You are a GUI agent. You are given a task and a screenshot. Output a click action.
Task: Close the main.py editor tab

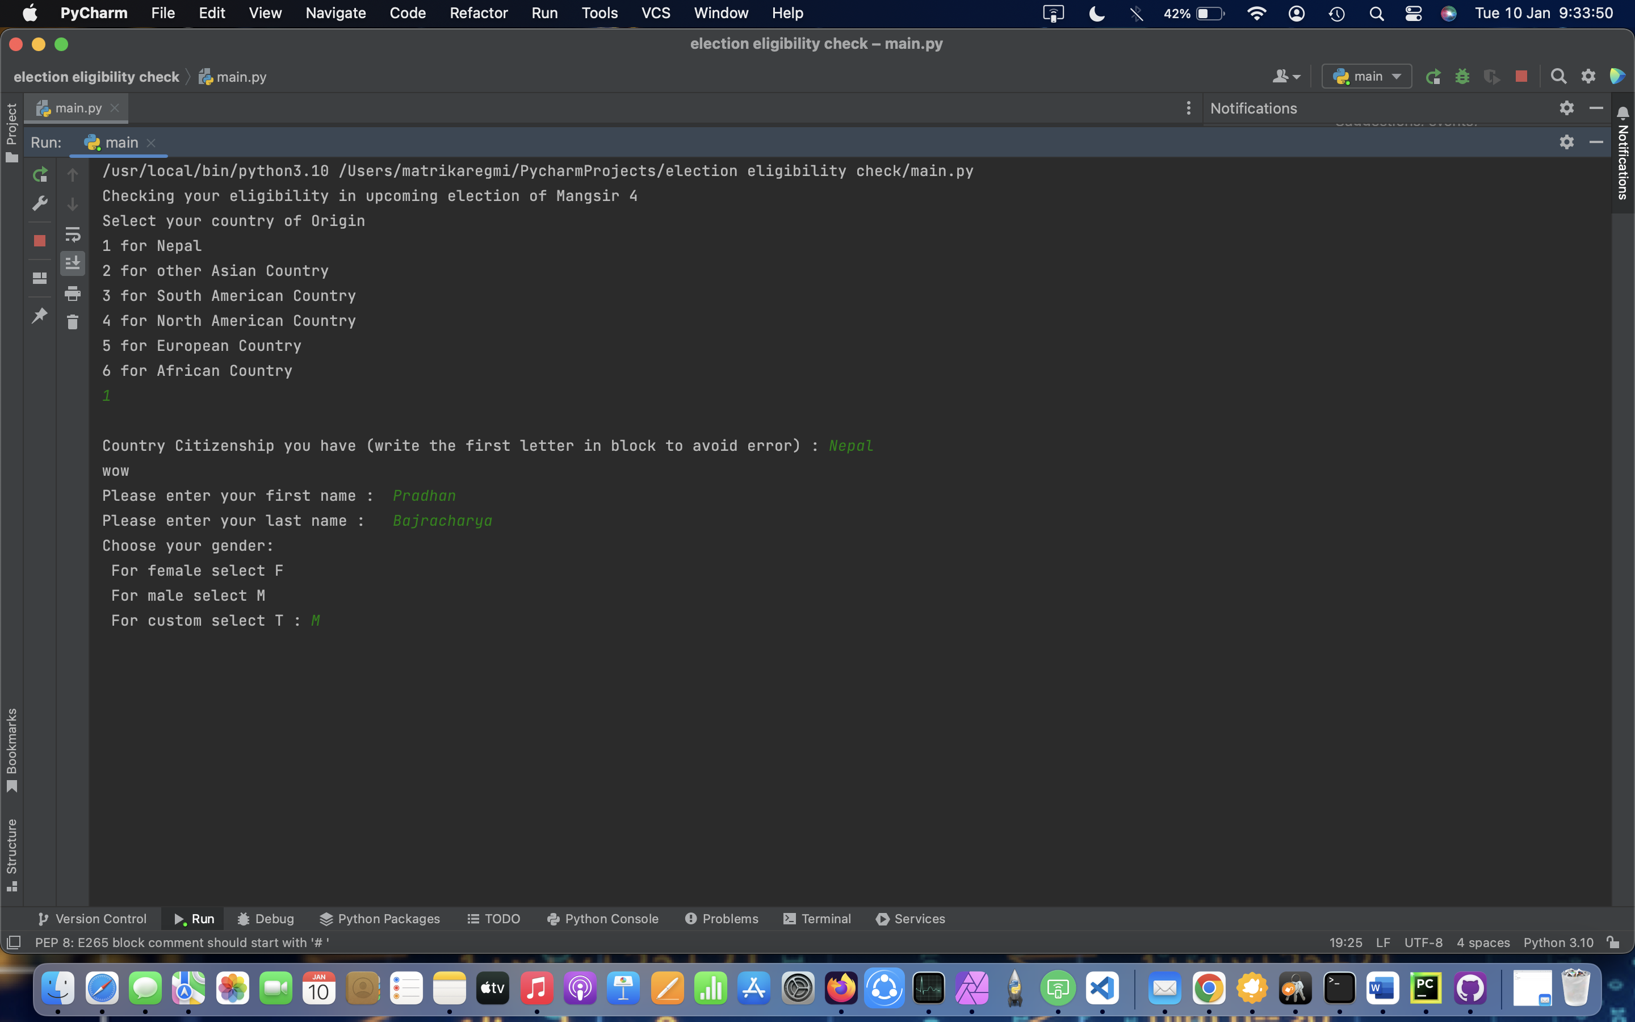pyautogui.click(x=115, y=108)
